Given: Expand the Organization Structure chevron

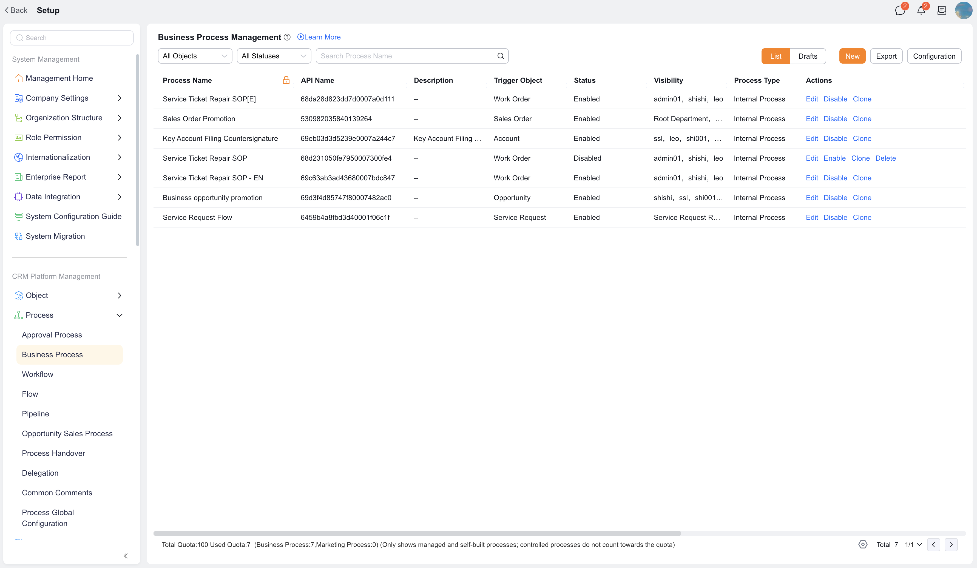Looking at the screenshot, I should [120, 118].
